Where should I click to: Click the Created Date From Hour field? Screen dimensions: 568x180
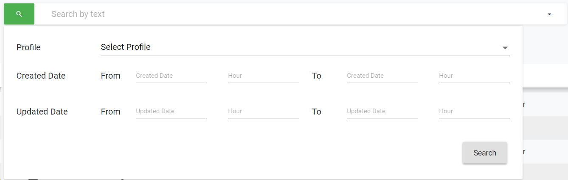click(263, 76)
